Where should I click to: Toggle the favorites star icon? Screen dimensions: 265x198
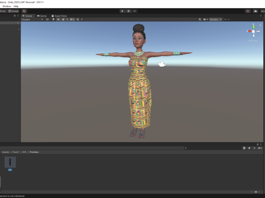(x=255, y=148)
